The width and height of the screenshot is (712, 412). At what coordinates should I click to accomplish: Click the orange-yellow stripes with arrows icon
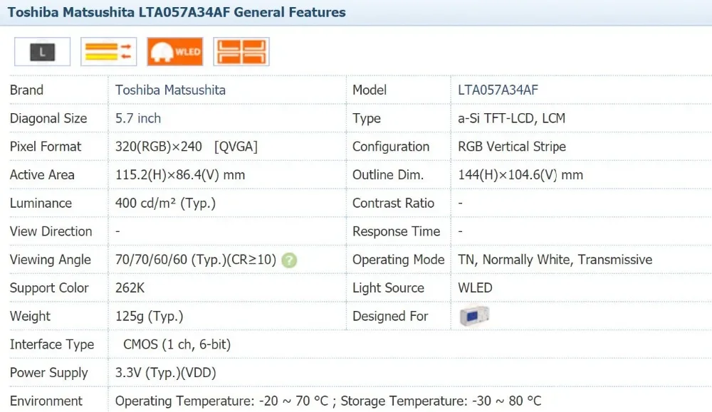(108, 51)
